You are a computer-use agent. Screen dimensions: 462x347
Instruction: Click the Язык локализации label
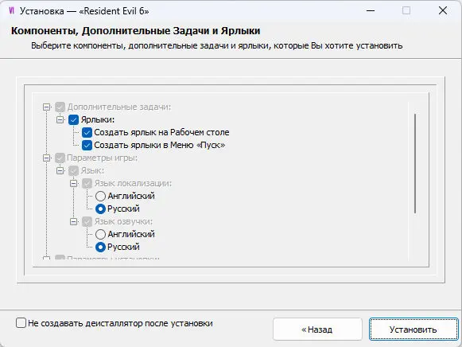[x=133, y=183]
